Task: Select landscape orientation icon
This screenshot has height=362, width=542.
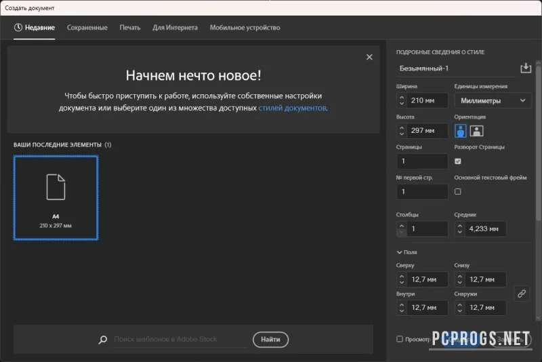Action: [x=476, y=131]
